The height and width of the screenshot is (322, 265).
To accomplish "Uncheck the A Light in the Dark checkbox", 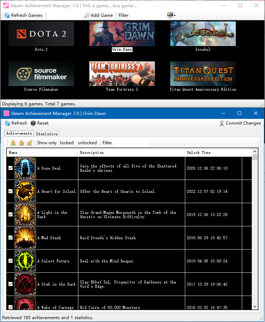I will point(10,215).
